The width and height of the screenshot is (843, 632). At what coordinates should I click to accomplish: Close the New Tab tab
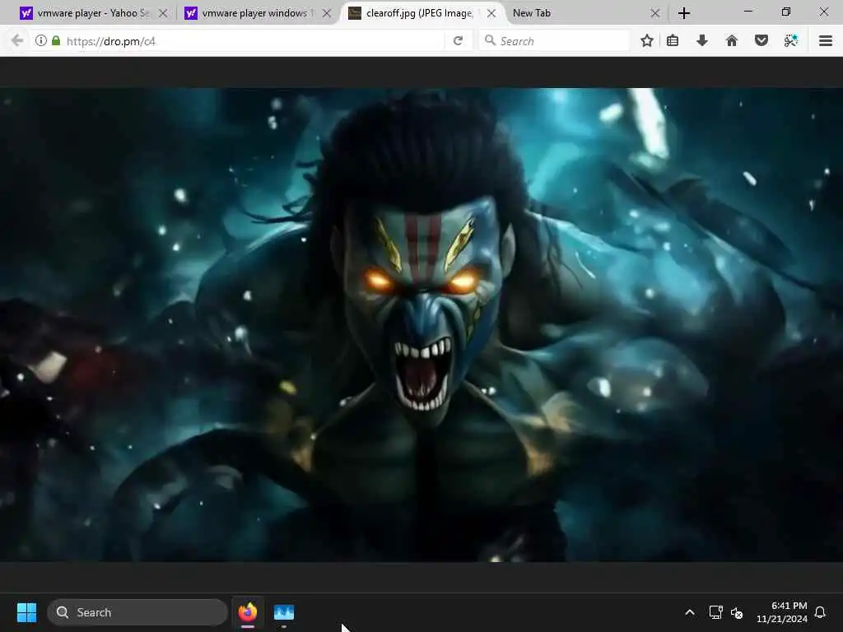pos(654,13)
